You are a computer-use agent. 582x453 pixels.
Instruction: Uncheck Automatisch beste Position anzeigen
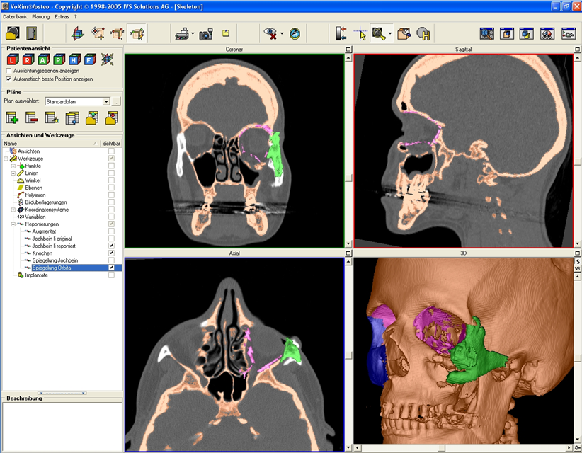(x=8, y=79)
